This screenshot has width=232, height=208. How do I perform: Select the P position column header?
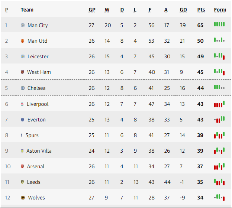pos(7,10)
